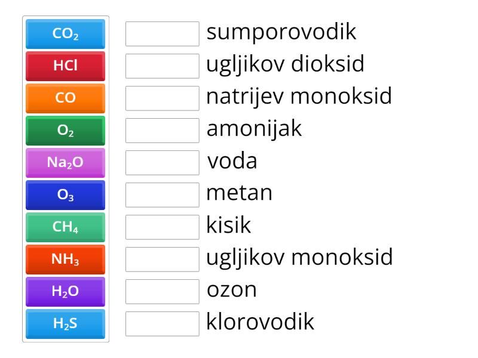478x358 pixels.
Task: Click the blank box beside amonijak
Action: tap(163, 131)
